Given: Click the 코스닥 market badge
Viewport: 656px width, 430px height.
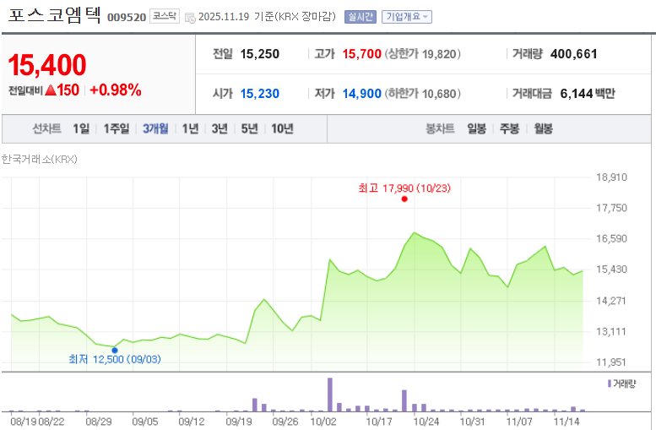Looking at the screenshot, I should pos(165,16).
